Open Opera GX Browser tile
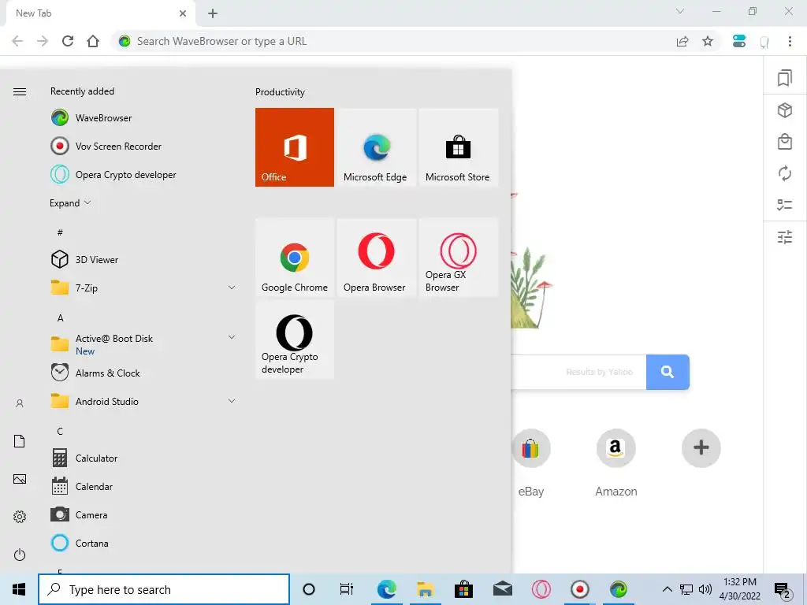 (458, 258)
